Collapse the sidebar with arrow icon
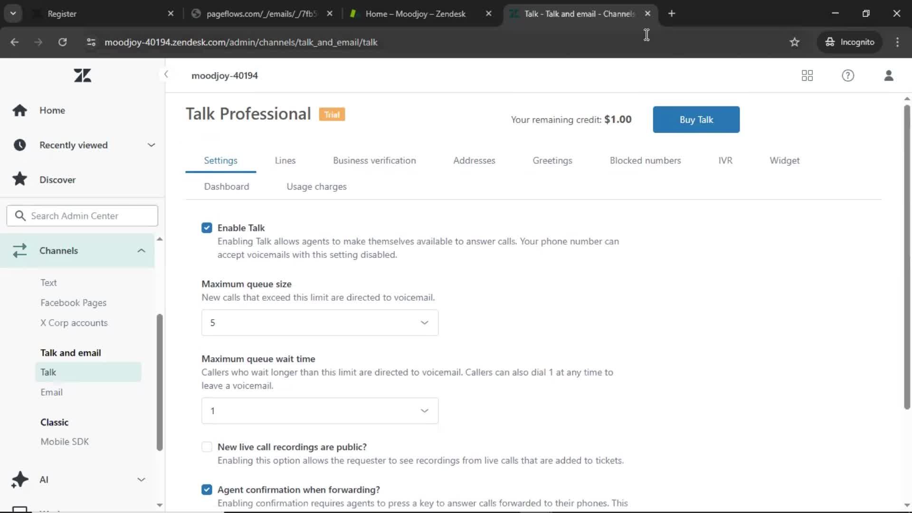Image resolution: width=912 pixels, height=513 pixels. point(166,75)
